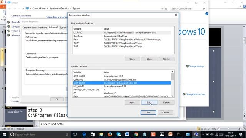Open File Explorer from taskbar
This screenshot has width=246, height=138.
tap(101, 135)
